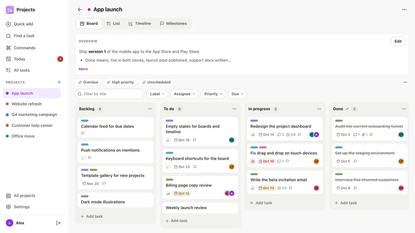Add task to the In progress column
415x233 pixels.
click(261, 203)
